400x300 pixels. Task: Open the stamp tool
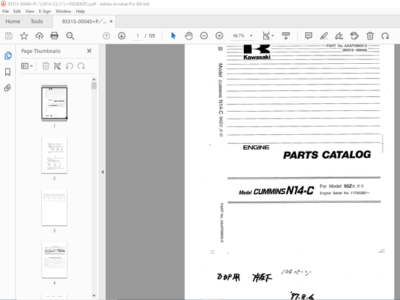tap(354, 35)
